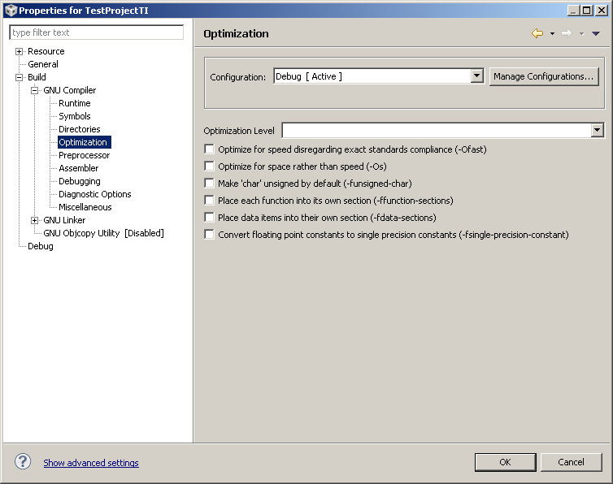
Task: Select the Runtime settings page
Action: click(x=75, y=103)
